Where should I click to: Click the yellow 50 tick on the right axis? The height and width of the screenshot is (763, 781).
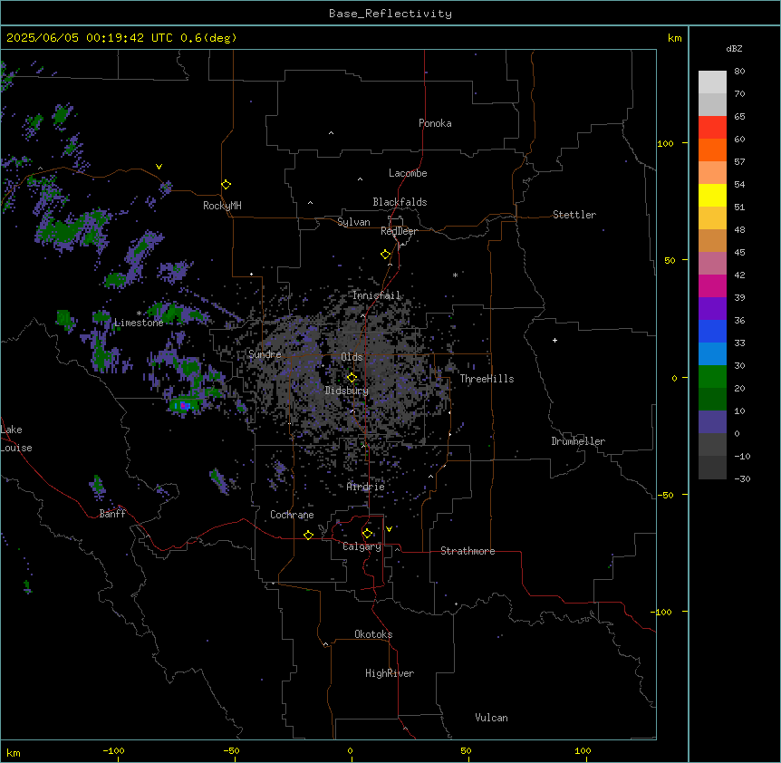pos(670,260)
